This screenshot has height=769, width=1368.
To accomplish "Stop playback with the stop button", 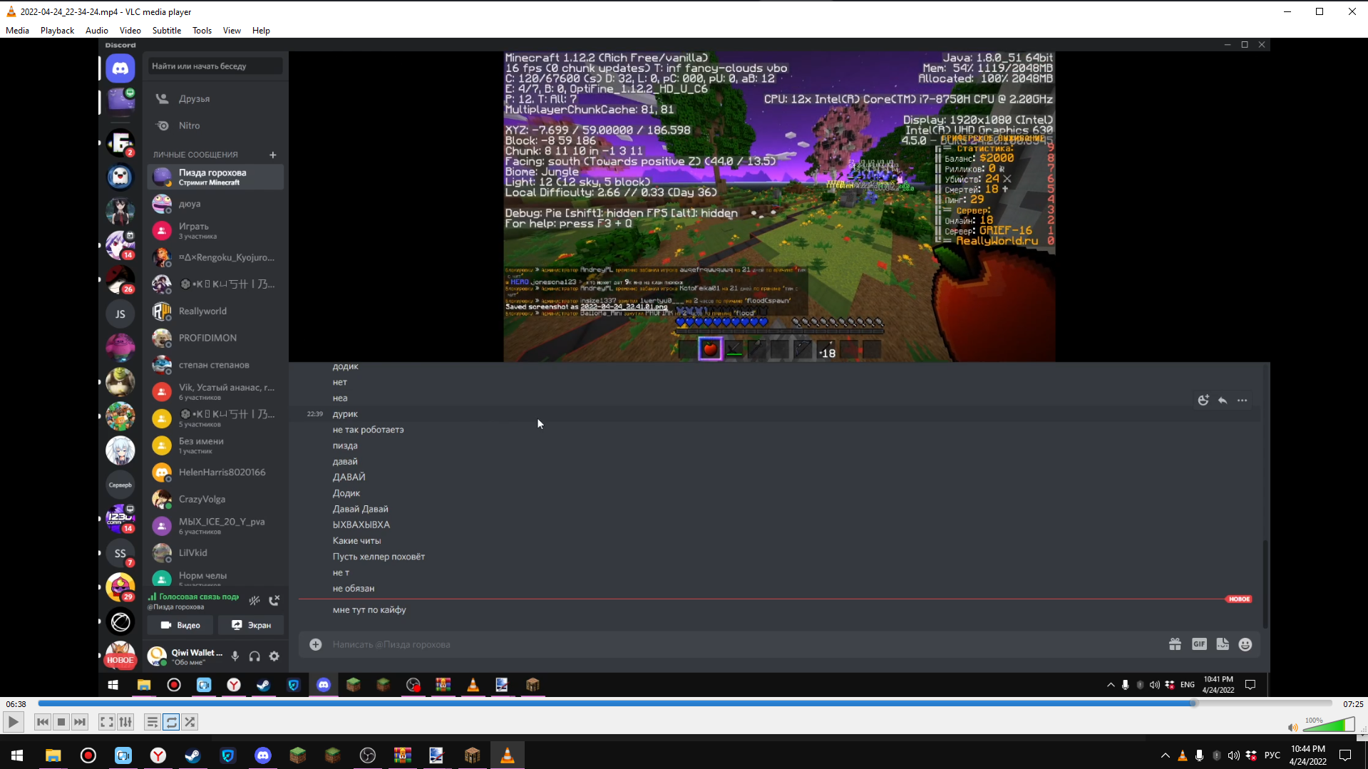I will coord(61,722).
